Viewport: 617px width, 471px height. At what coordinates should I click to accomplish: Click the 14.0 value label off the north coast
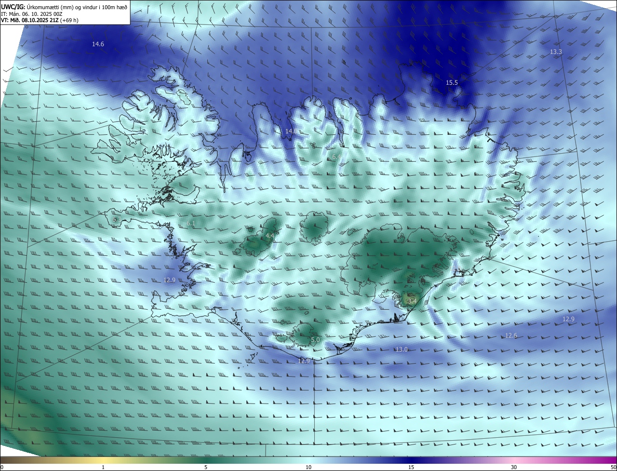[291, 131]
